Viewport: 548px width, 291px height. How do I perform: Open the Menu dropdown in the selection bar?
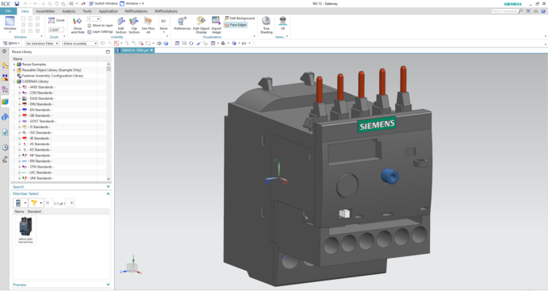pyautogui.click(x=11, y=44)
